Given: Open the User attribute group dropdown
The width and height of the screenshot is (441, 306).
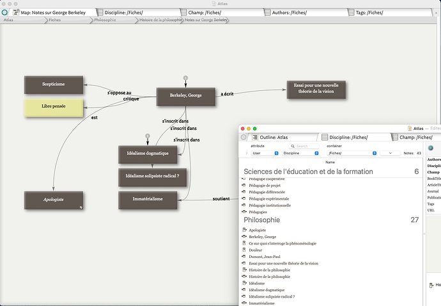Looking at the screenshot, I should coord(265,153).
